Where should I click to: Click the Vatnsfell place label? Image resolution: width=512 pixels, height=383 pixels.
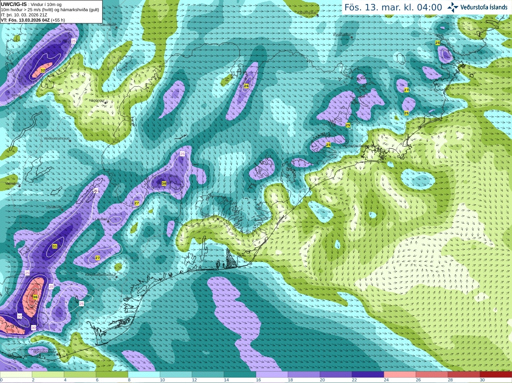(12, 183)
